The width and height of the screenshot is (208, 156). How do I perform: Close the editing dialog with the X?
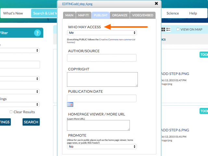click(156, 4)
